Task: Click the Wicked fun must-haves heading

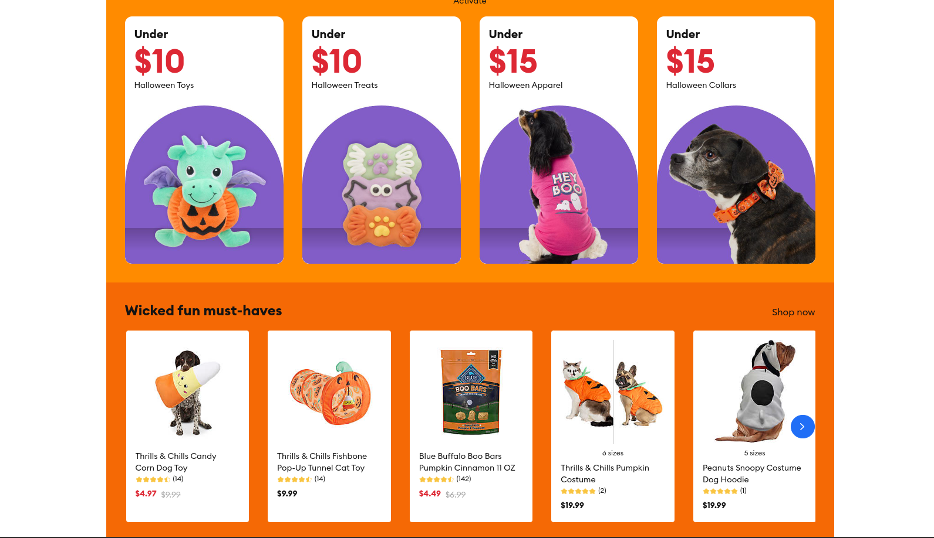Action: (203, 311)
